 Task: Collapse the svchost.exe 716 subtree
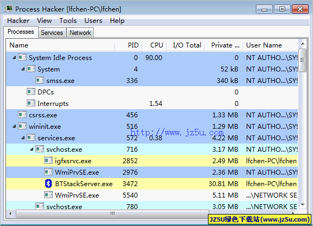[32, 150]
